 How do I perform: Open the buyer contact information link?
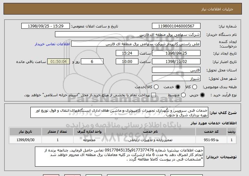(52, 44)
